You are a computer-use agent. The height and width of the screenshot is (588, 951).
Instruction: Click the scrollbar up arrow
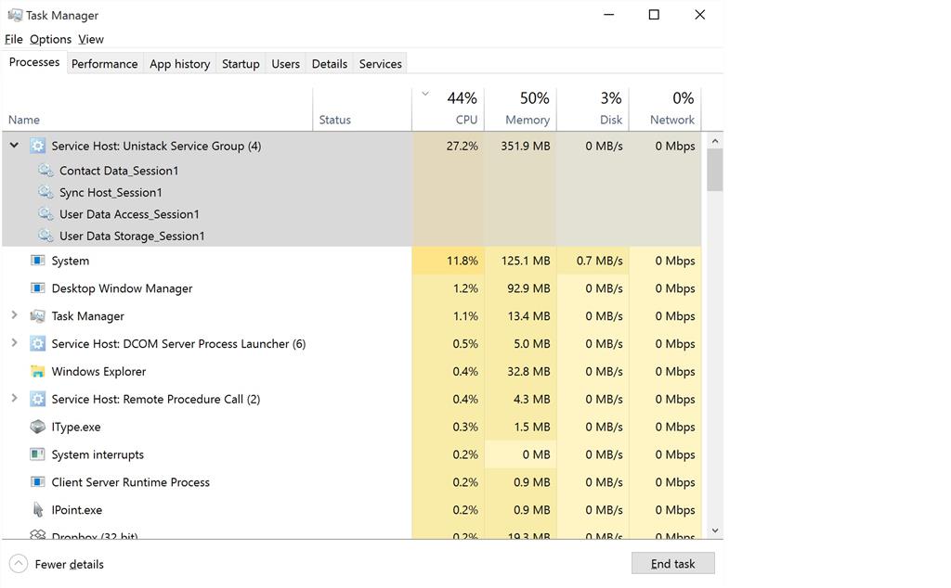coord(715,141)
